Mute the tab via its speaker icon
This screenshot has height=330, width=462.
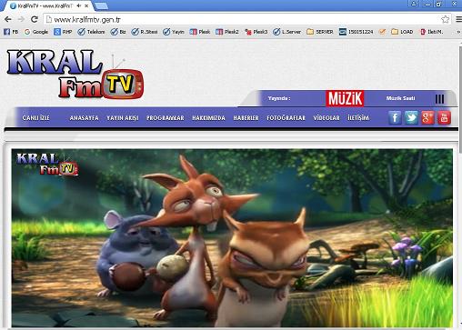[x=79, y=5]
